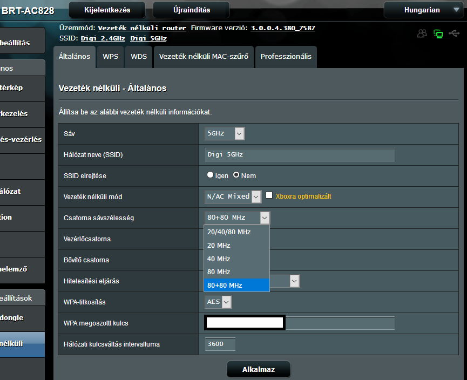Focus the Hálózat neve (SSID) input field
Image resolution: width=467 pixels, height=380 pixels.
[300, 154]
